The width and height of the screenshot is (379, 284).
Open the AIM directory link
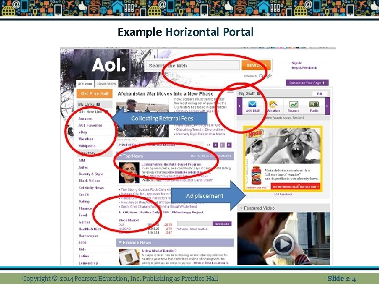(82, 160)
